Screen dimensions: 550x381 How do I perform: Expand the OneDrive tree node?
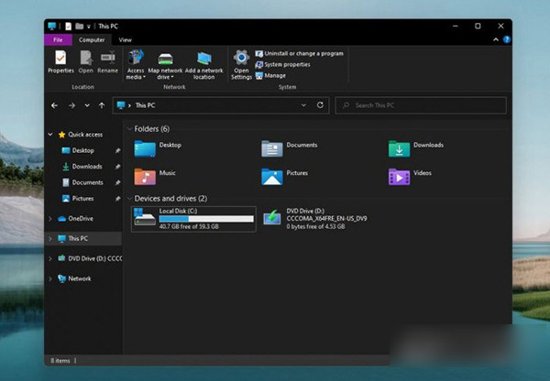[50, 219]
